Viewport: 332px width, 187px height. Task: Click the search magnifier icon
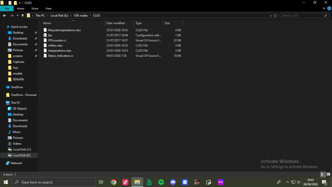click(325, 16)
